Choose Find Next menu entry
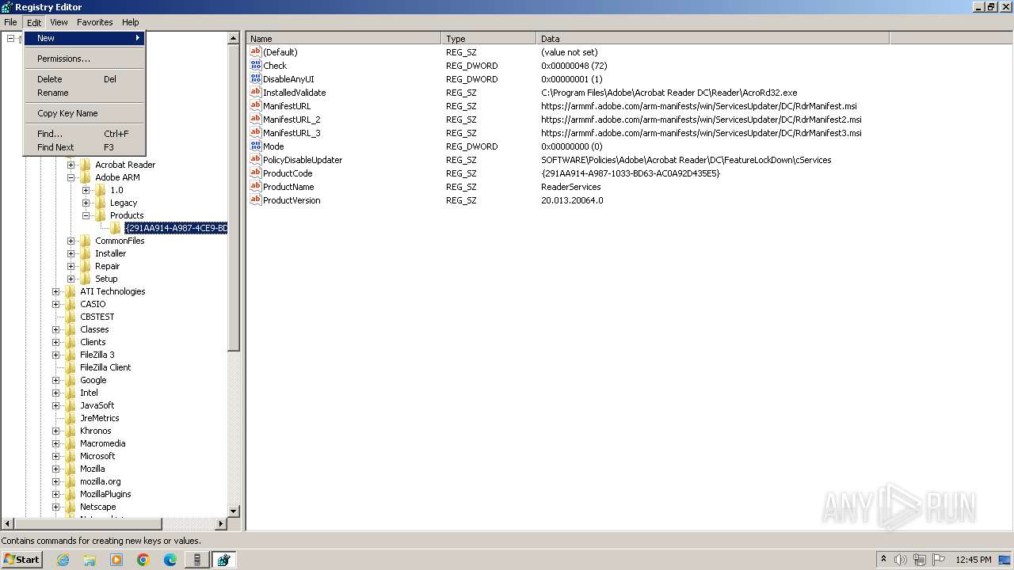This screenshot has height=570, width=1014. [84, 147]
